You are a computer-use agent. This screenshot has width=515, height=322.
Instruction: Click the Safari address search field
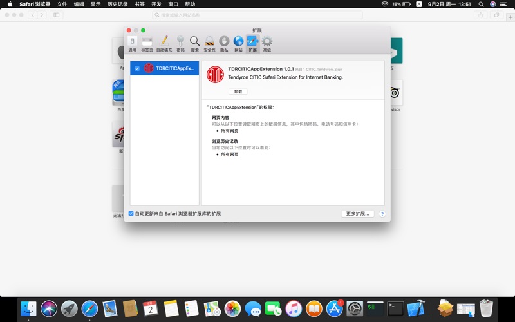[257, 15]
